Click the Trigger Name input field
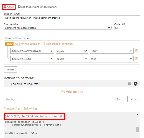This screenshot has width=144, height=138. click(x=72, y=18)
